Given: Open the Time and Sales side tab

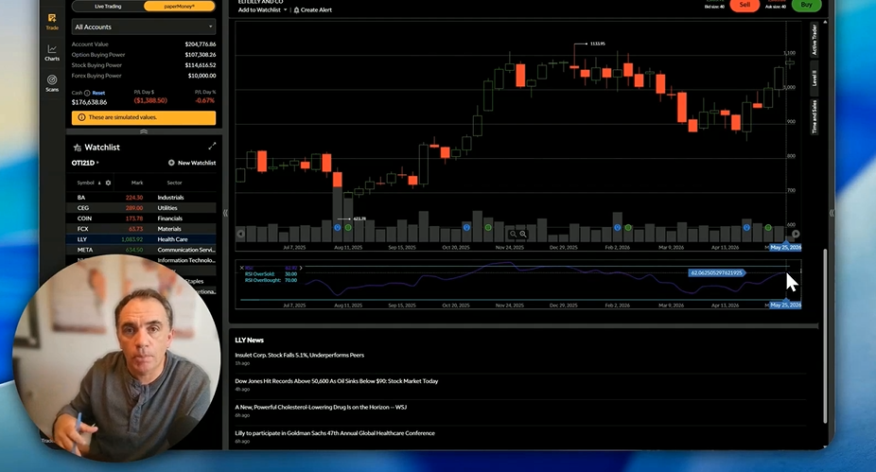Looking at the screenshot, I should coord(814,116).
